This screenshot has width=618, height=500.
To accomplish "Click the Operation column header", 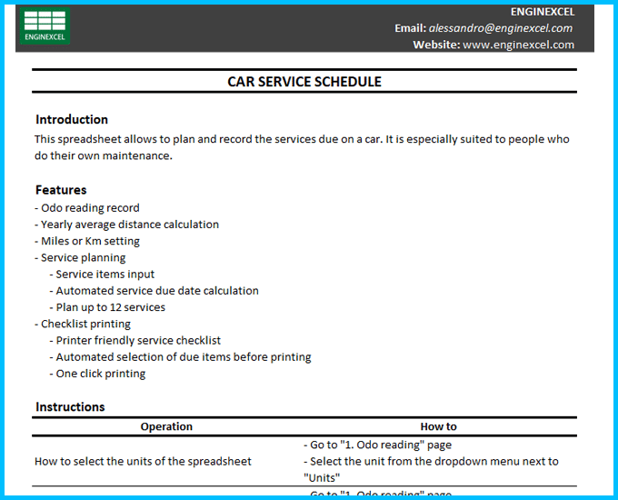I will click(x=166, y=426).
